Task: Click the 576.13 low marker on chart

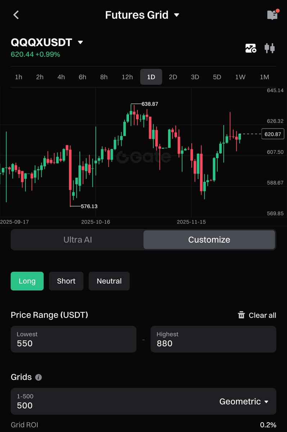Action: pyautogui.click(x=89, y=206)
